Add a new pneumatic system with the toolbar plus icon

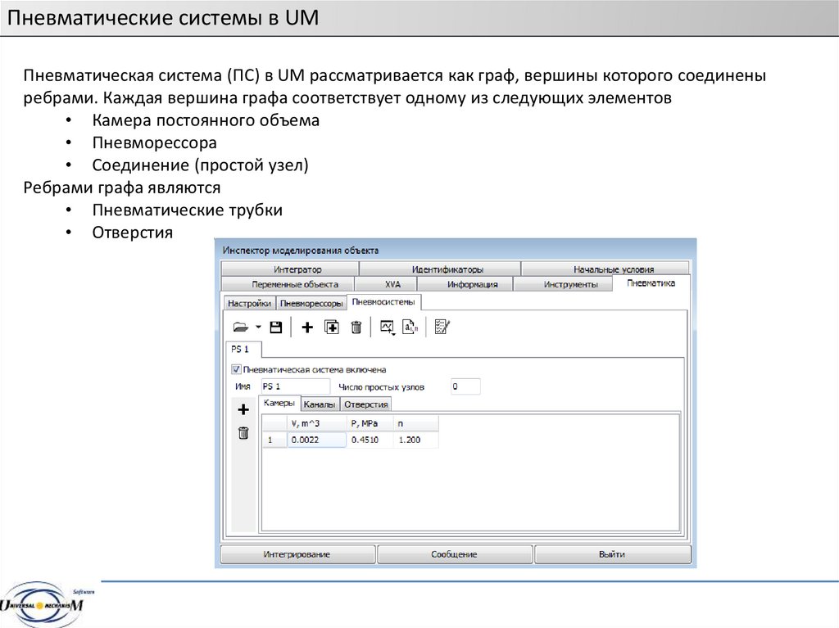click(x=307, y=328)
